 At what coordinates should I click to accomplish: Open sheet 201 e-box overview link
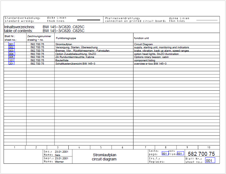pyautogui.click(x=11, y=63)
